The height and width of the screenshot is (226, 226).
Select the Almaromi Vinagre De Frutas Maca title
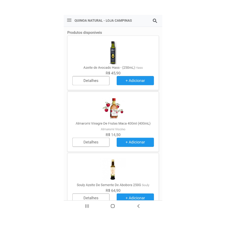[x=113, y=123]
